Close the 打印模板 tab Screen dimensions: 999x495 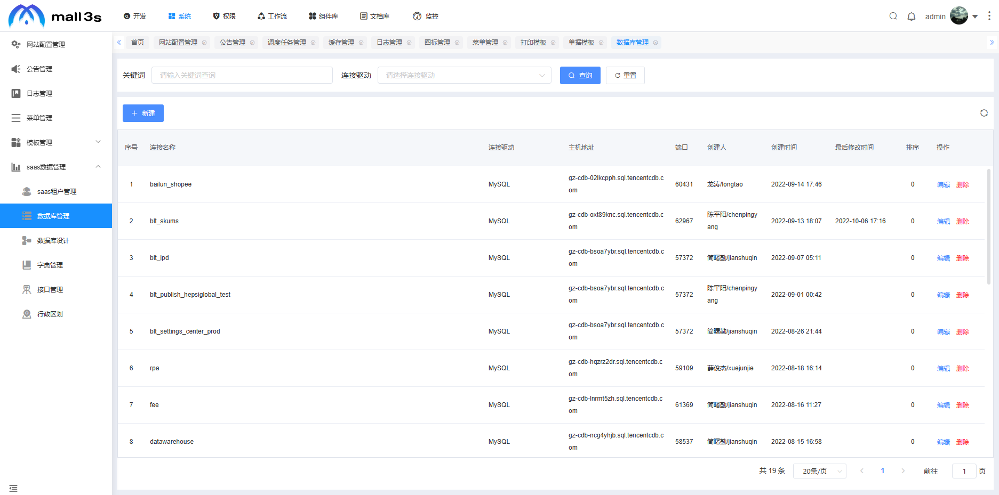coord(553,43)
